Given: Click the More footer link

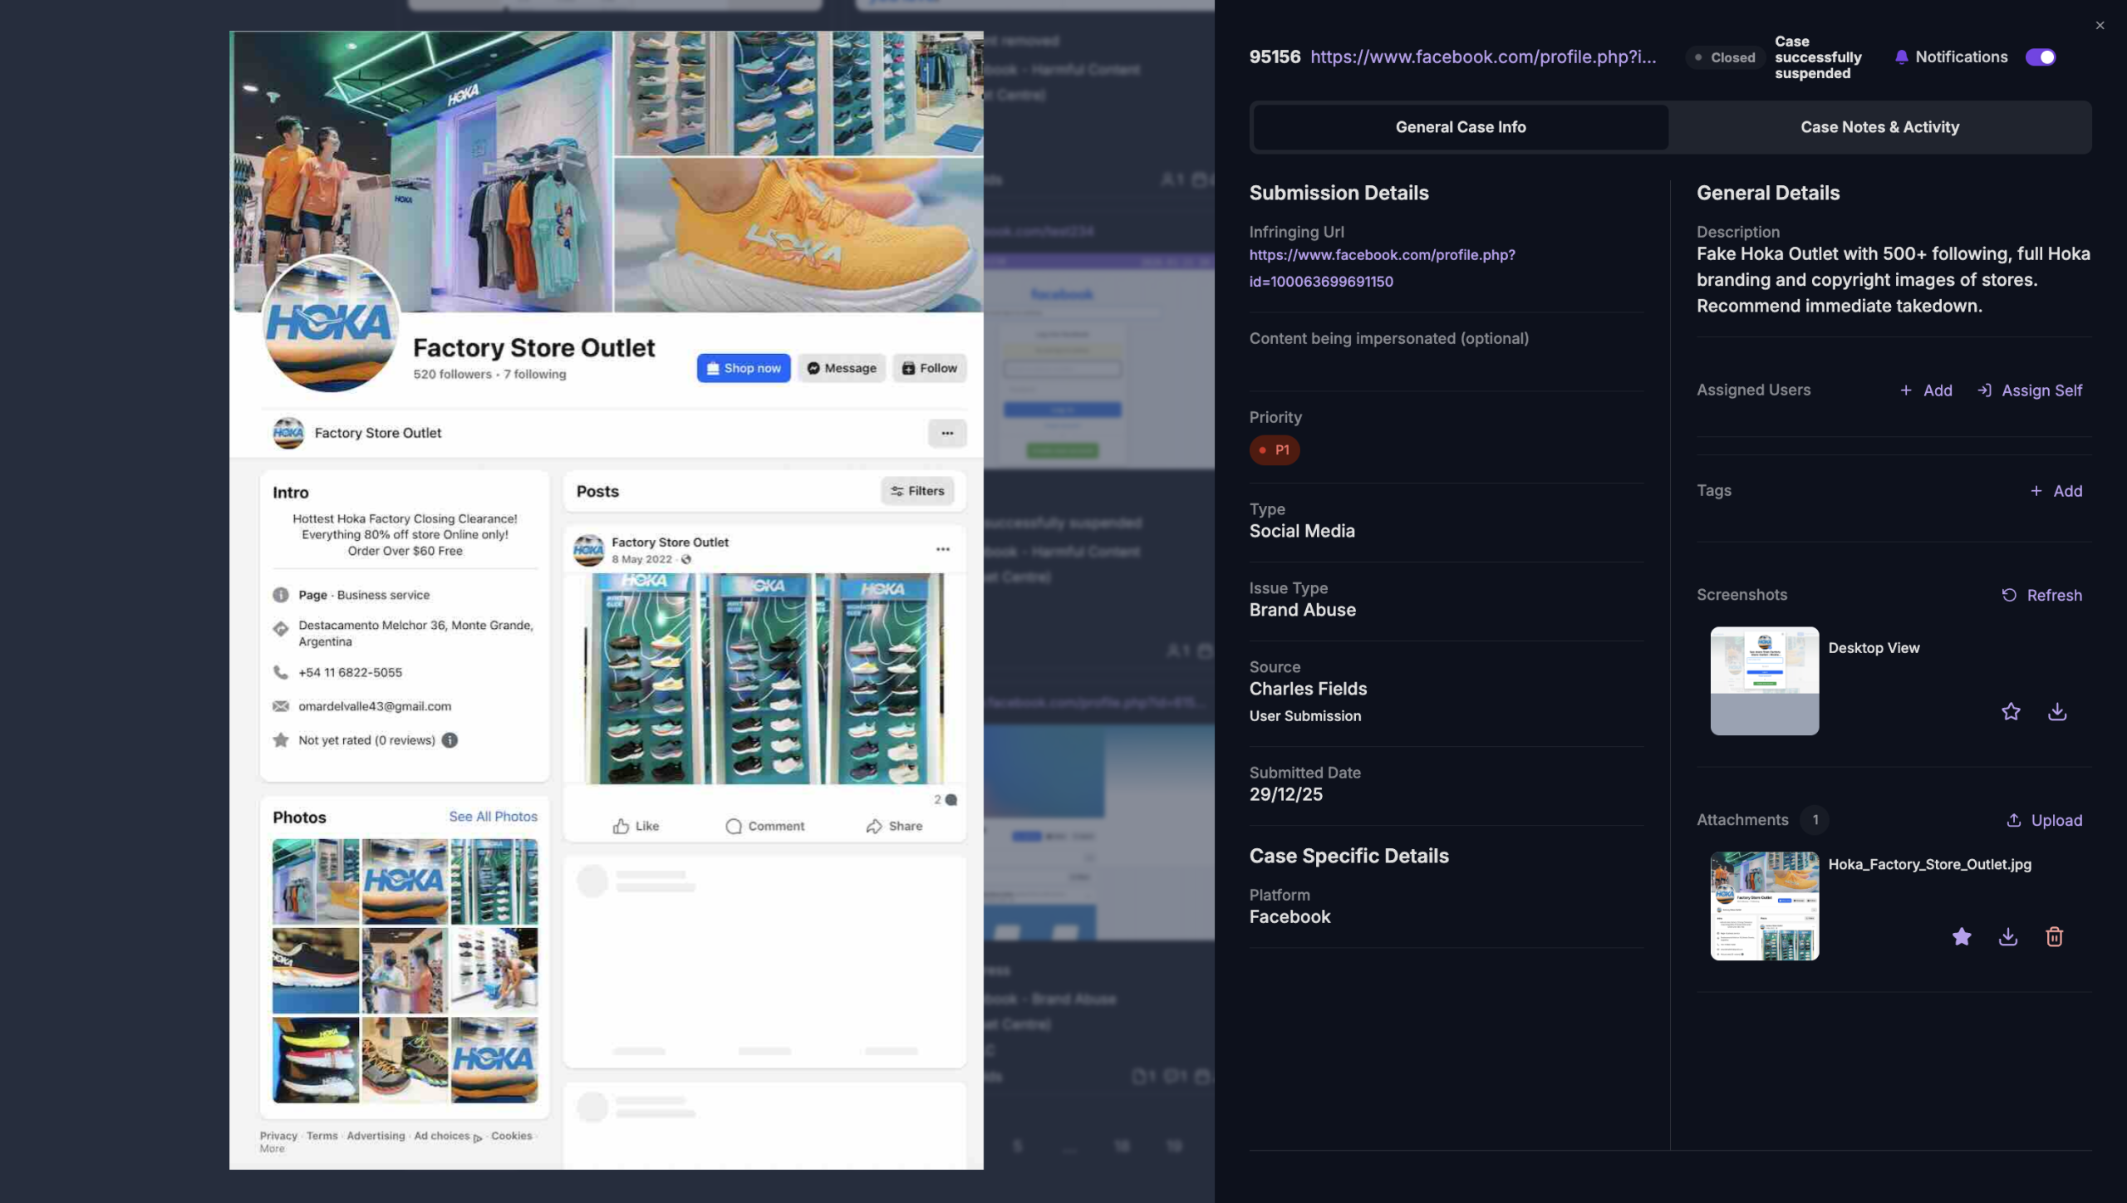Looking at the screenshot, I should pyautogui.click(x=272, y=1149).
